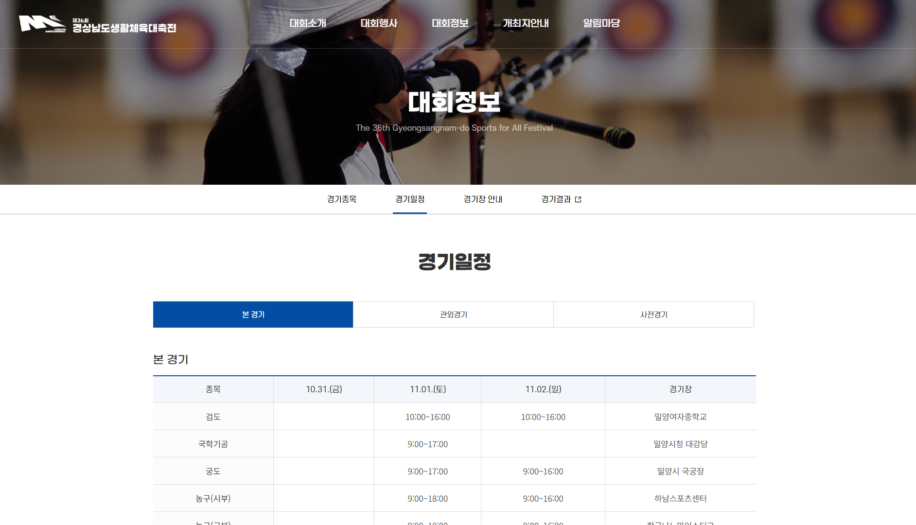916x525 pixels.
Task: Click the 11.01.(토) column header
Action: pos(427,389)
